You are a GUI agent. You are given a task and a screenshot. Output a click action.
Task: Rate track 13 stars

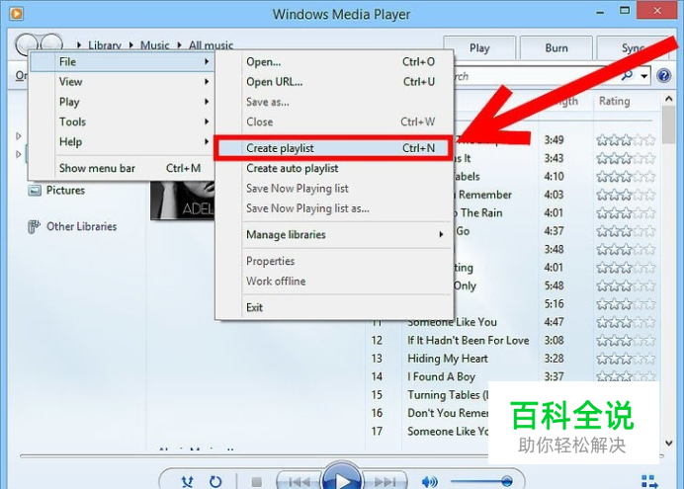tap(626, 359)
